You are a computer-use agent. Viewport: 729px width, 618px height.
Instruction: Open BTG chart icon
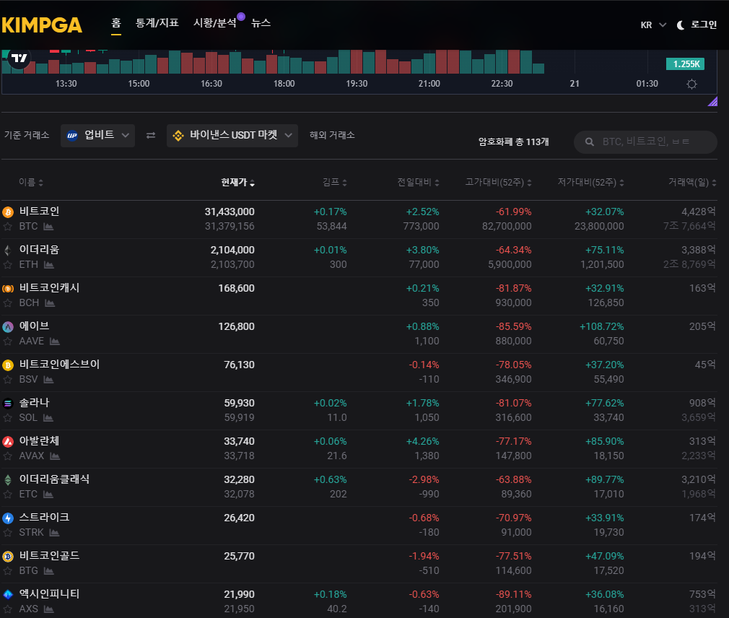(49, 570)
